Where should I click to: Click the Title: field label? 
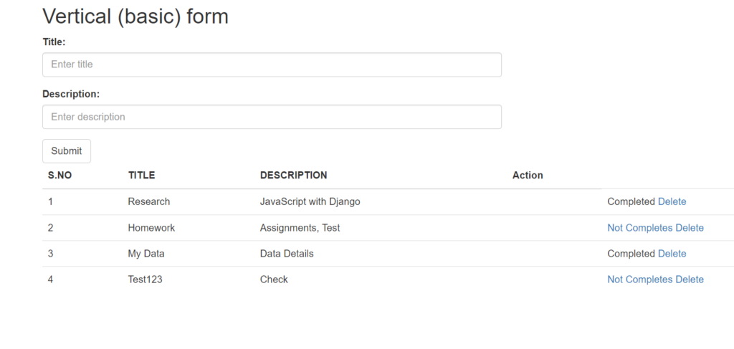pyautogui.click(x=54, y=42)
